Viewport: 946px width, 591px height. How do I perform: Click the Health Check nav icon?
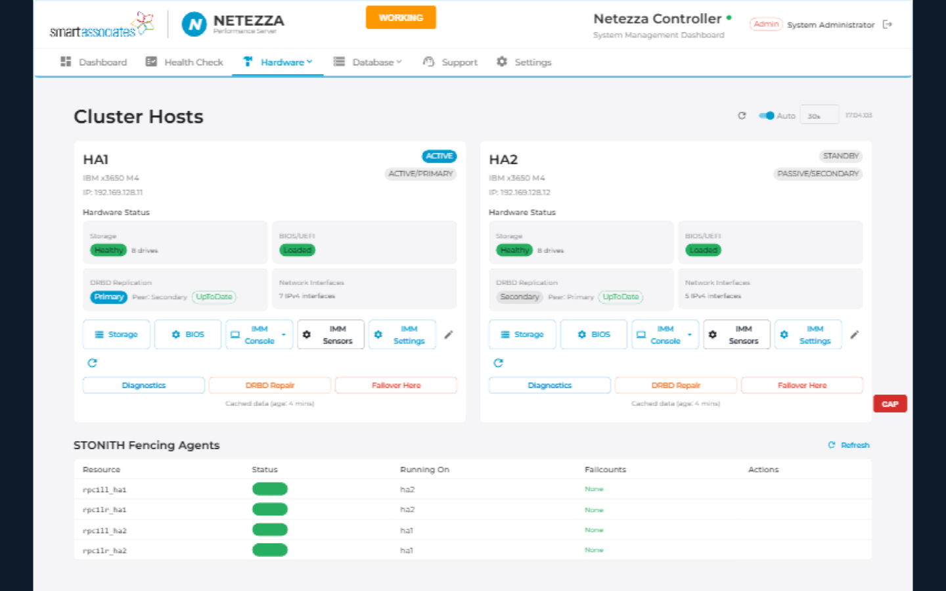point(150,62)
